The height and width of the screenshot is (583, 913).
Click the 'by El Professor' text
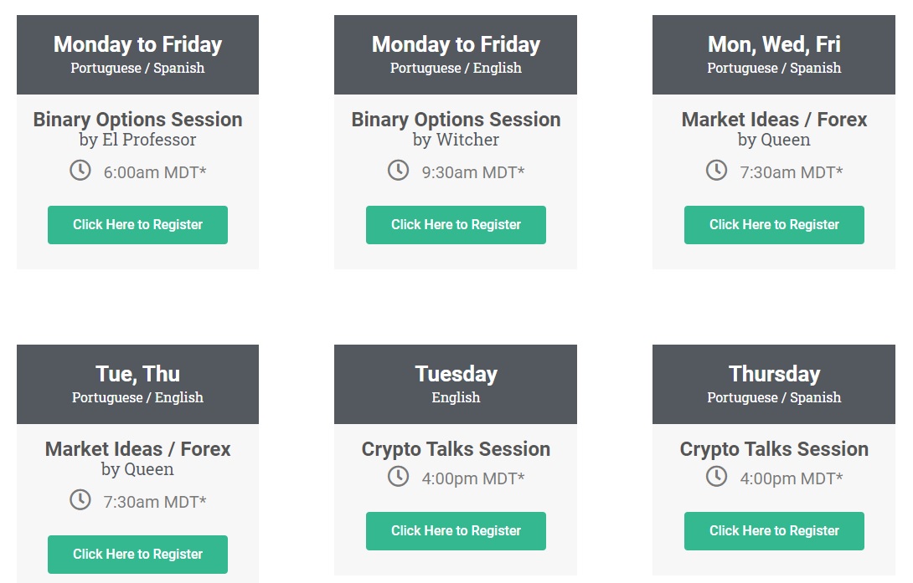[137, 140]
